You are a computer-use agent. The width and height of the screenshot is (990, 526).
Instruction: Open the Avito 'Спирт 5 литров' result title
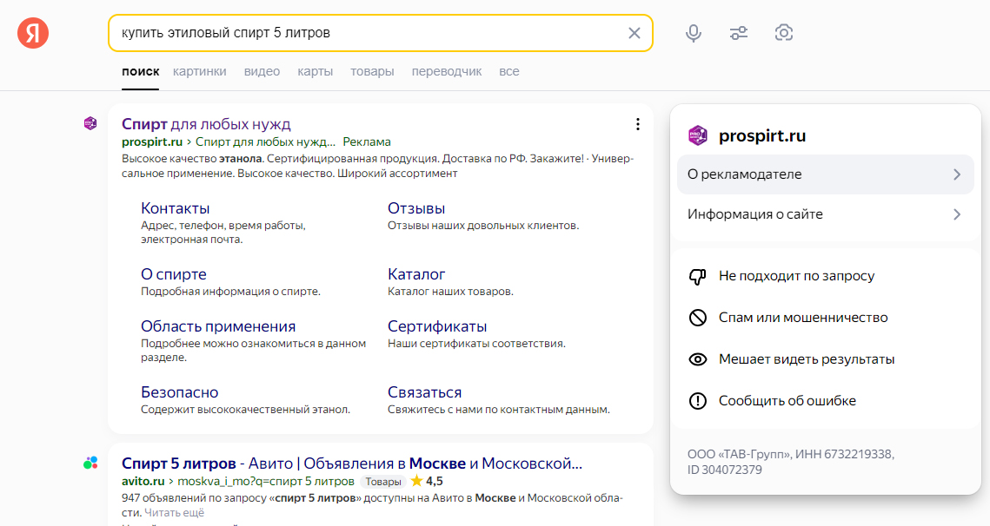[352, 464]
